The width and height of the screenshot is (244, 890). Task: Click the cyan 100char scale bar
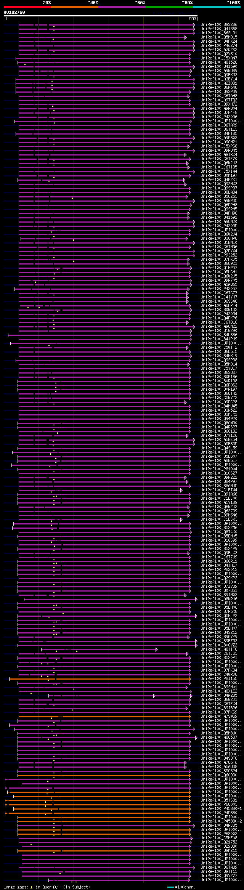click(170, 887)
